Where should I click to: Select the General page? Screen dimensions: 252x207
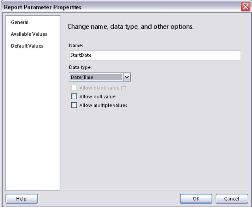[x=20, y=22]
